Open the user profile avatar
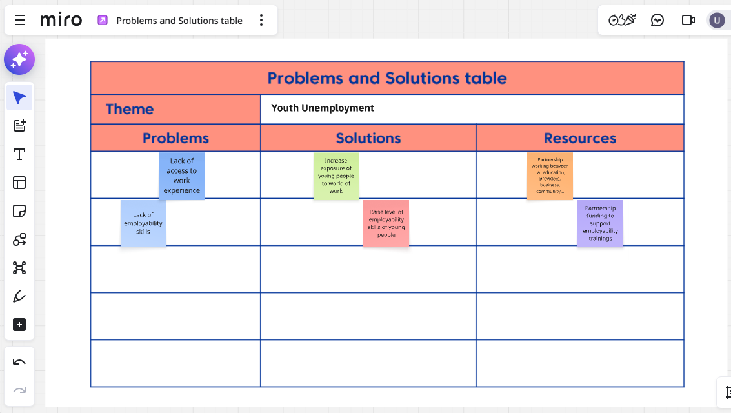 (717, 21)
